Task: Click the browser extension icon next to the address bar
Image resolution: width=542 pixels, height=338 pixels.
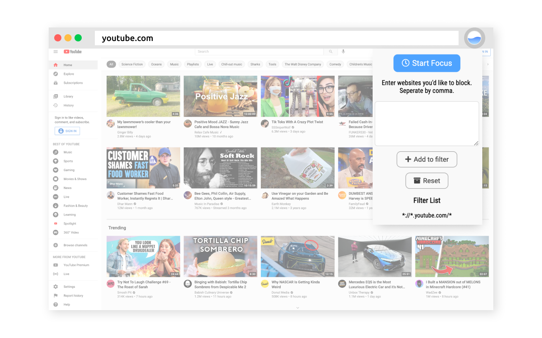Action: click(474, 38)
